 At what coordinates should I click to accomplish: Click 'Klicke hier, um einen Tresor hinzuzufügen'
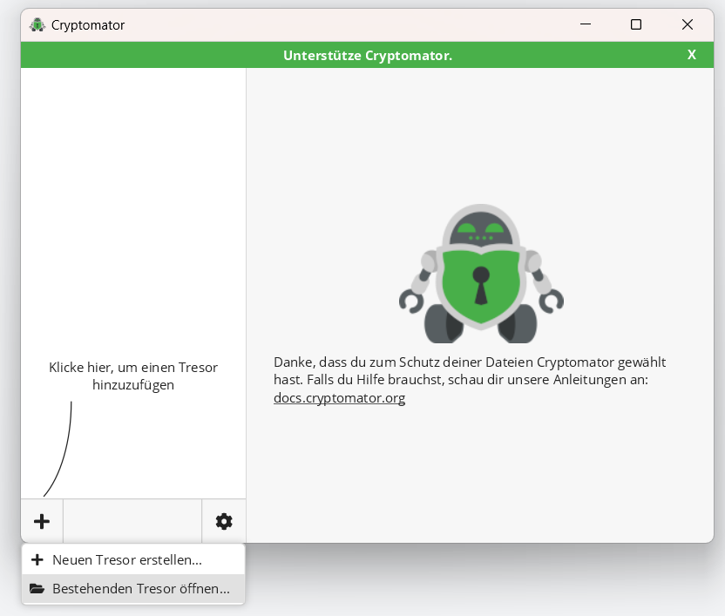pyautogui.click(x=133, y=376)
